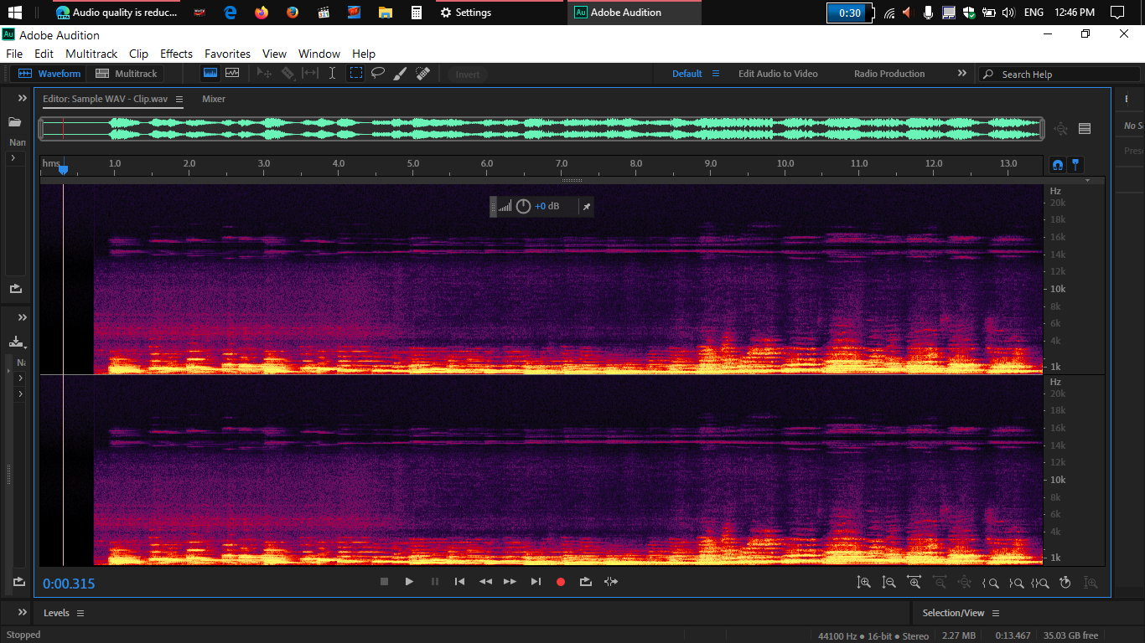
Task: Adjust the +0 dB volume knob
Action: click(x=523, y=206)
